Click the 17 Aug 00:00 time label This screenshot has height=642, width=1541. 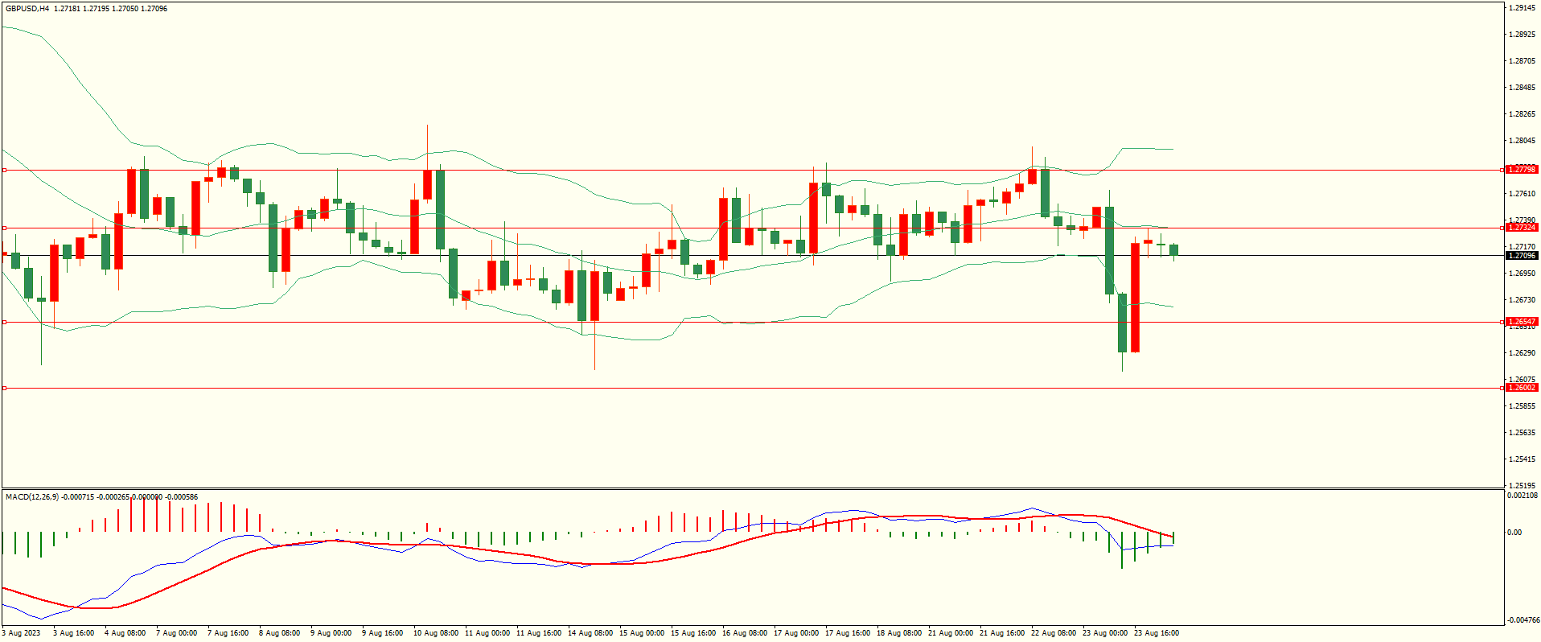[795, 633]
